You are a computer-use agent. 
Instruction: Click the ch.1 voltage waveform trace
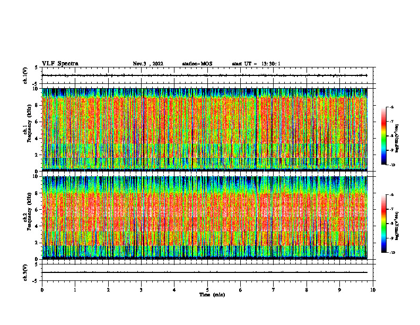point(205,75)
